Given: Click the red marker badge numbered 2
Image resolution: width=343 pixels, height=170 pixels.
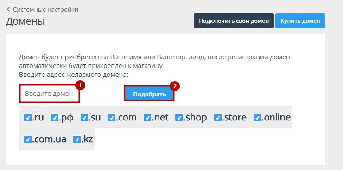Looking at the screenshot, I should [175, 86].
